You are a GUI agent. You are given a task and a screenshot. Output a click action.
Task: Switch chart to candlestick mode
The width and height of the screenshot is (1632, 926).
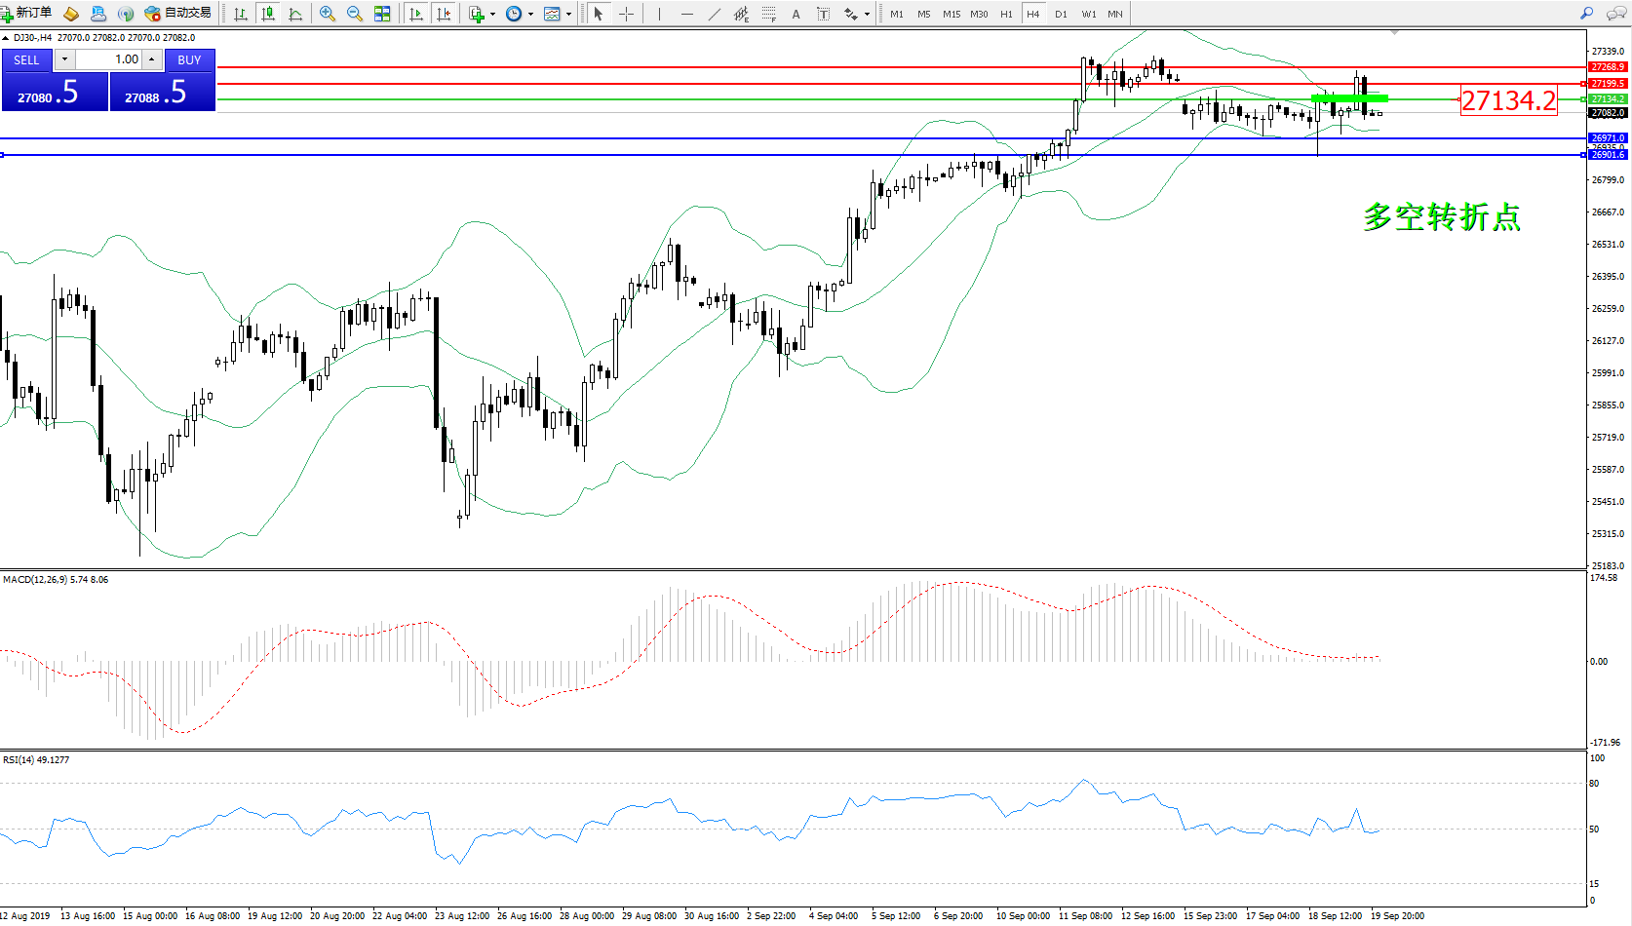(268, 14)
